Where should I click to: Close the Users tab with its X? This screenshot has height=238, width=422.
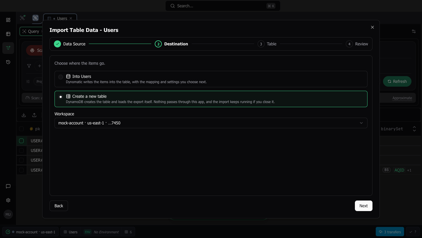[x=71, y=18]
